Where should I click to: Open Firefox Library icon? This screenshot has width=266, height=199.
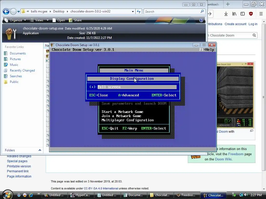[234, 14]
